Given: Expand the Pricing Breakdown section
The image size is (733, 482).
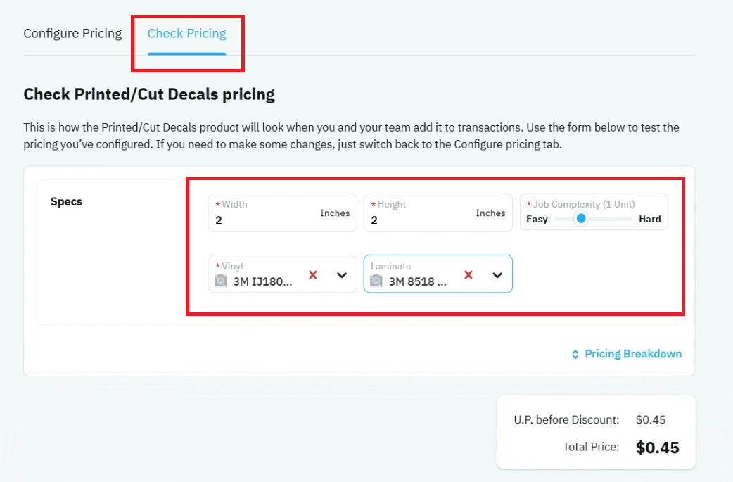Looking at the screenshot, I should tap(626, 354).
